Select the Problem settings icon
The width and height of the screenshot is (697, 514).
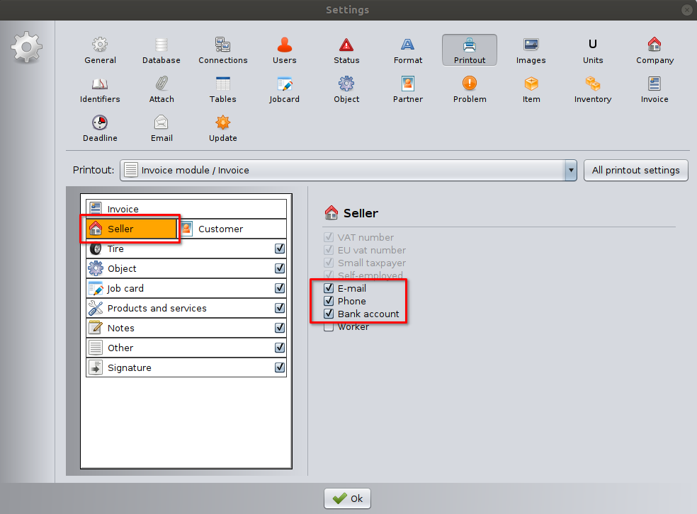[470, 90]
